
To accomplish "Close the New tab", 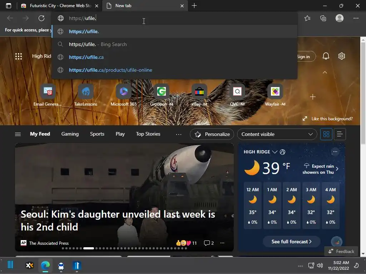I will [x=182, y=6].
